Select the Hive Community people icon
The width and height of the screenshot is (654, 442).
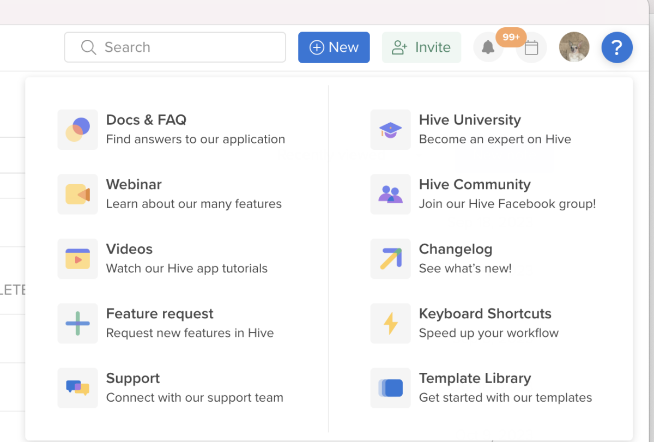coord(390,194)
